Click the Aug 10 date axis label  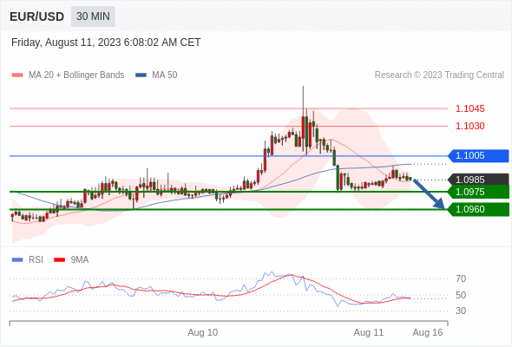(202, 332)
